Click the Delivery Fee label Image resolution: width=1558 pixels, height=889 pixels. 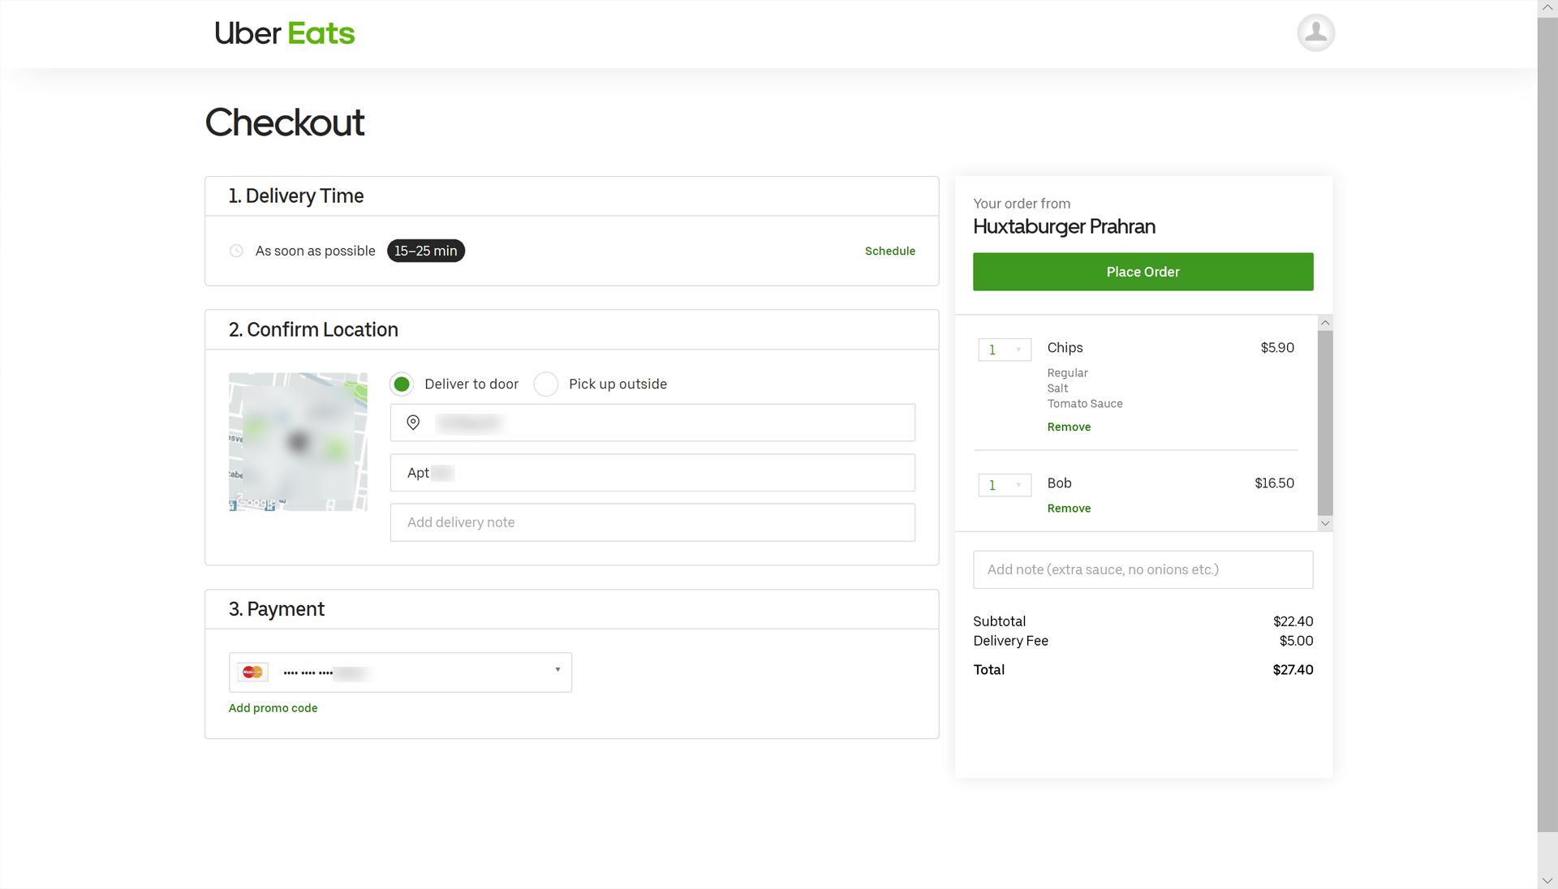[1010, 640]
